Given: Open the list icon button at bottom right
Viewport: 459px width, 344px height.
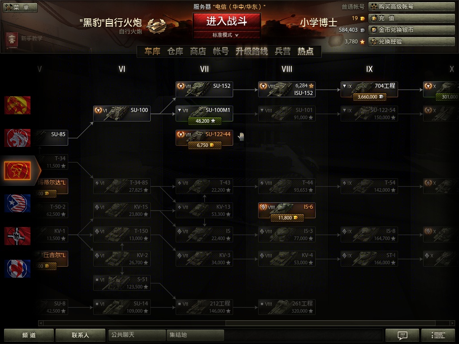Looking at the screenshot, I should (x=438, y=335).
